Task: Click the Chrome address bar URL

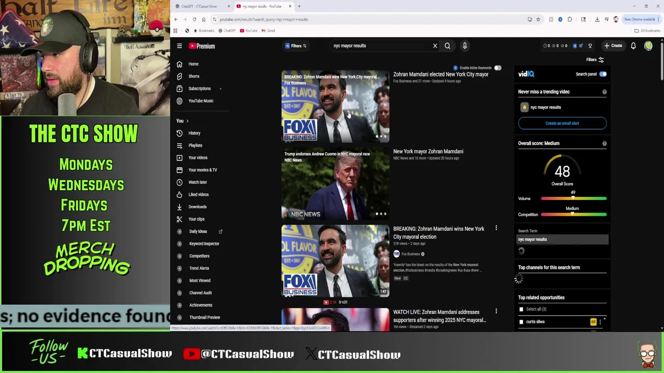Action: coord(264,19)
